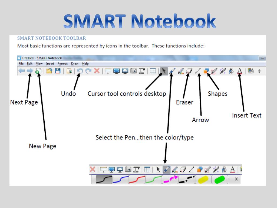Click red X delete above pen styles
This screenshot has height=208, width=277.
point(93,169)
